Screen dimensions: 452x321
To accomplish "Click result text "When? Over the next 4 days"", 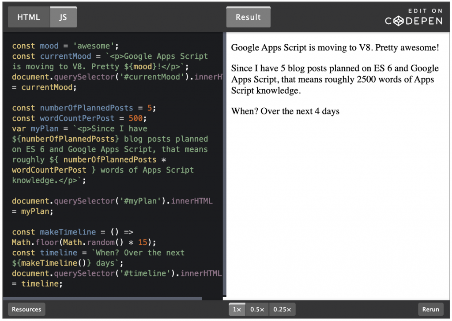I will click(x=285, y=111).
